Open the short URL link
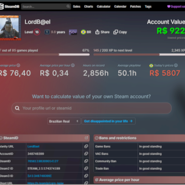The width and height of the screenshot is (185, 185). (x=45, y=183)
